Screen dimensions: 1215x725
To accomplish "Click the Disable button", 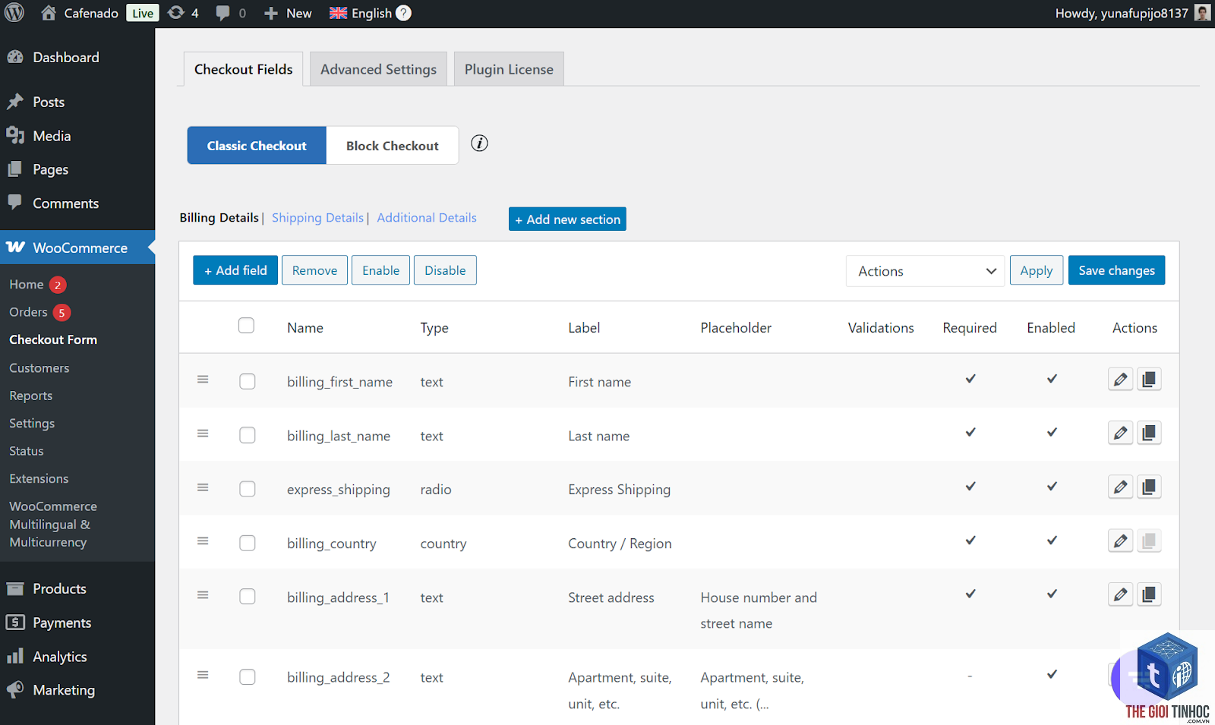I will pyautogui.click(x=445, y=270).
